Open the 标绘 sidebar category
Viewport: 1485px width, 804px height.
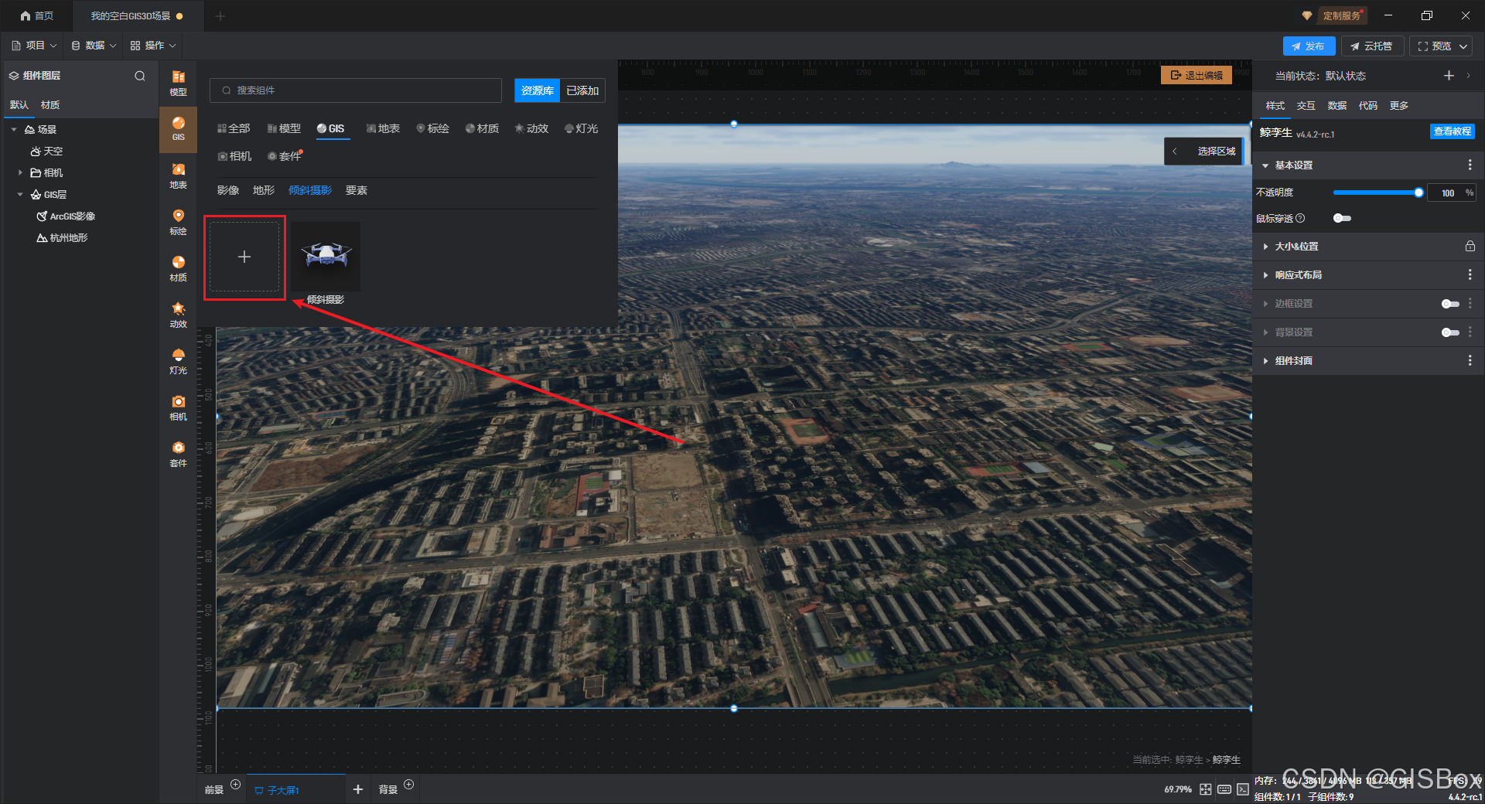click(178, 222)
